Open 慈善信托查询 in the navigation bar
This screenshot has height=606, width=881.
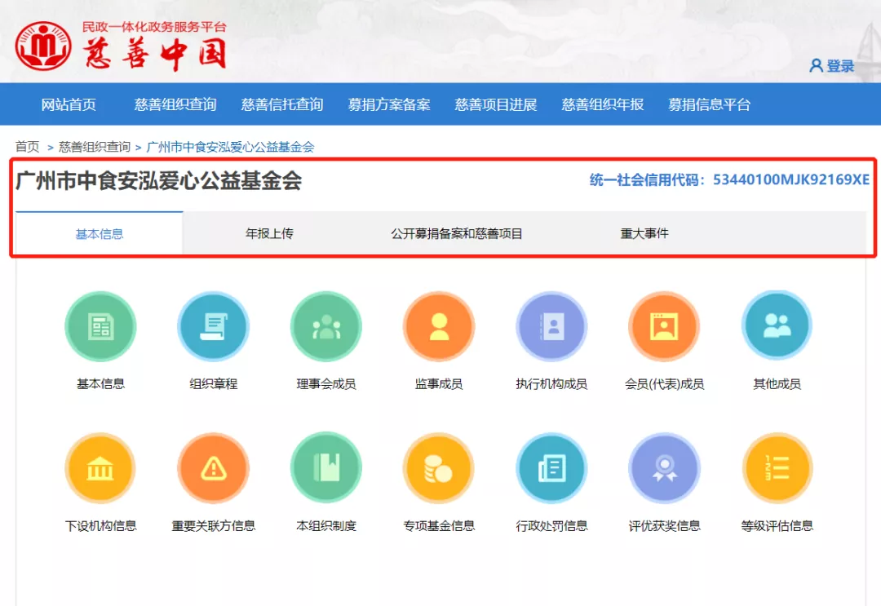282,104
